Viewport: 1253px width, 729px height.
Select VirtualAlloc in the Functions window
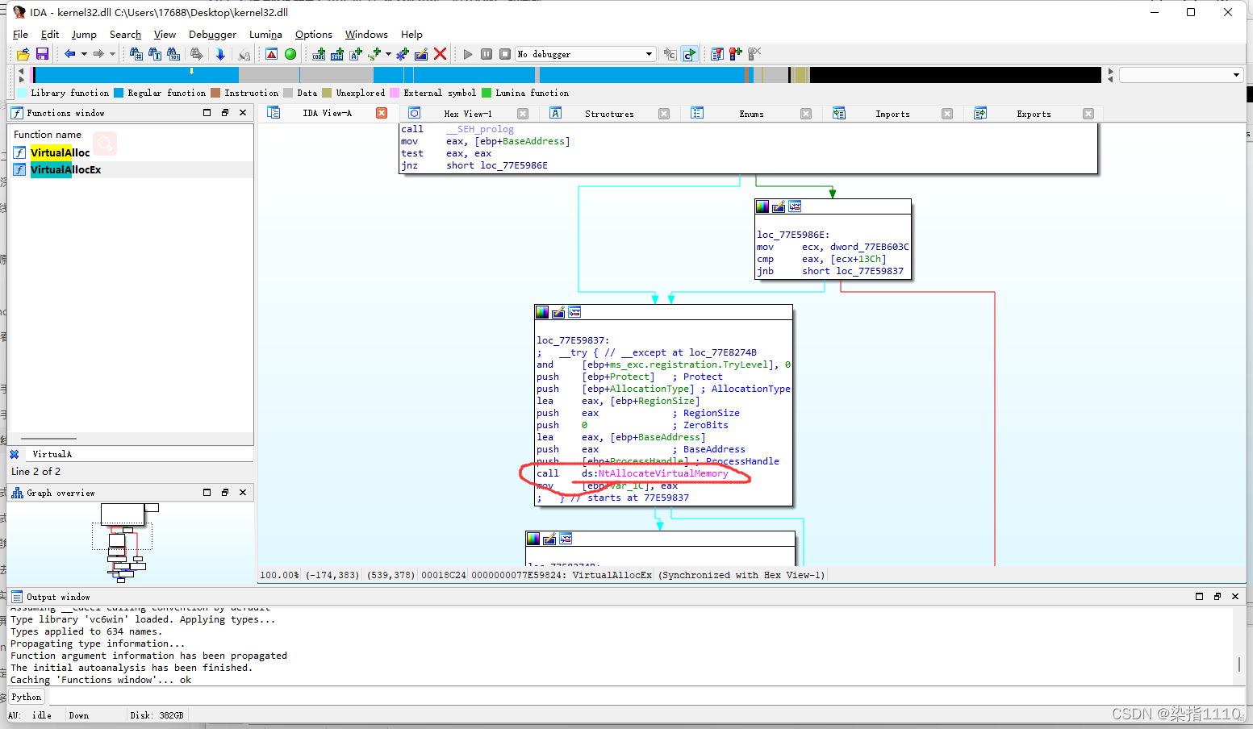[60, 152]
